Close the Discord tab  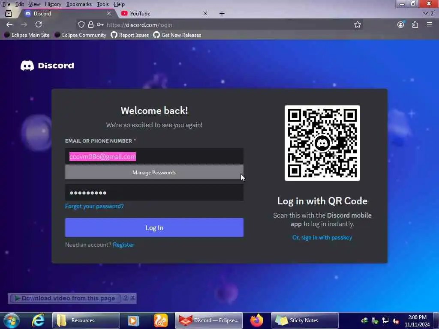[109, 13]
